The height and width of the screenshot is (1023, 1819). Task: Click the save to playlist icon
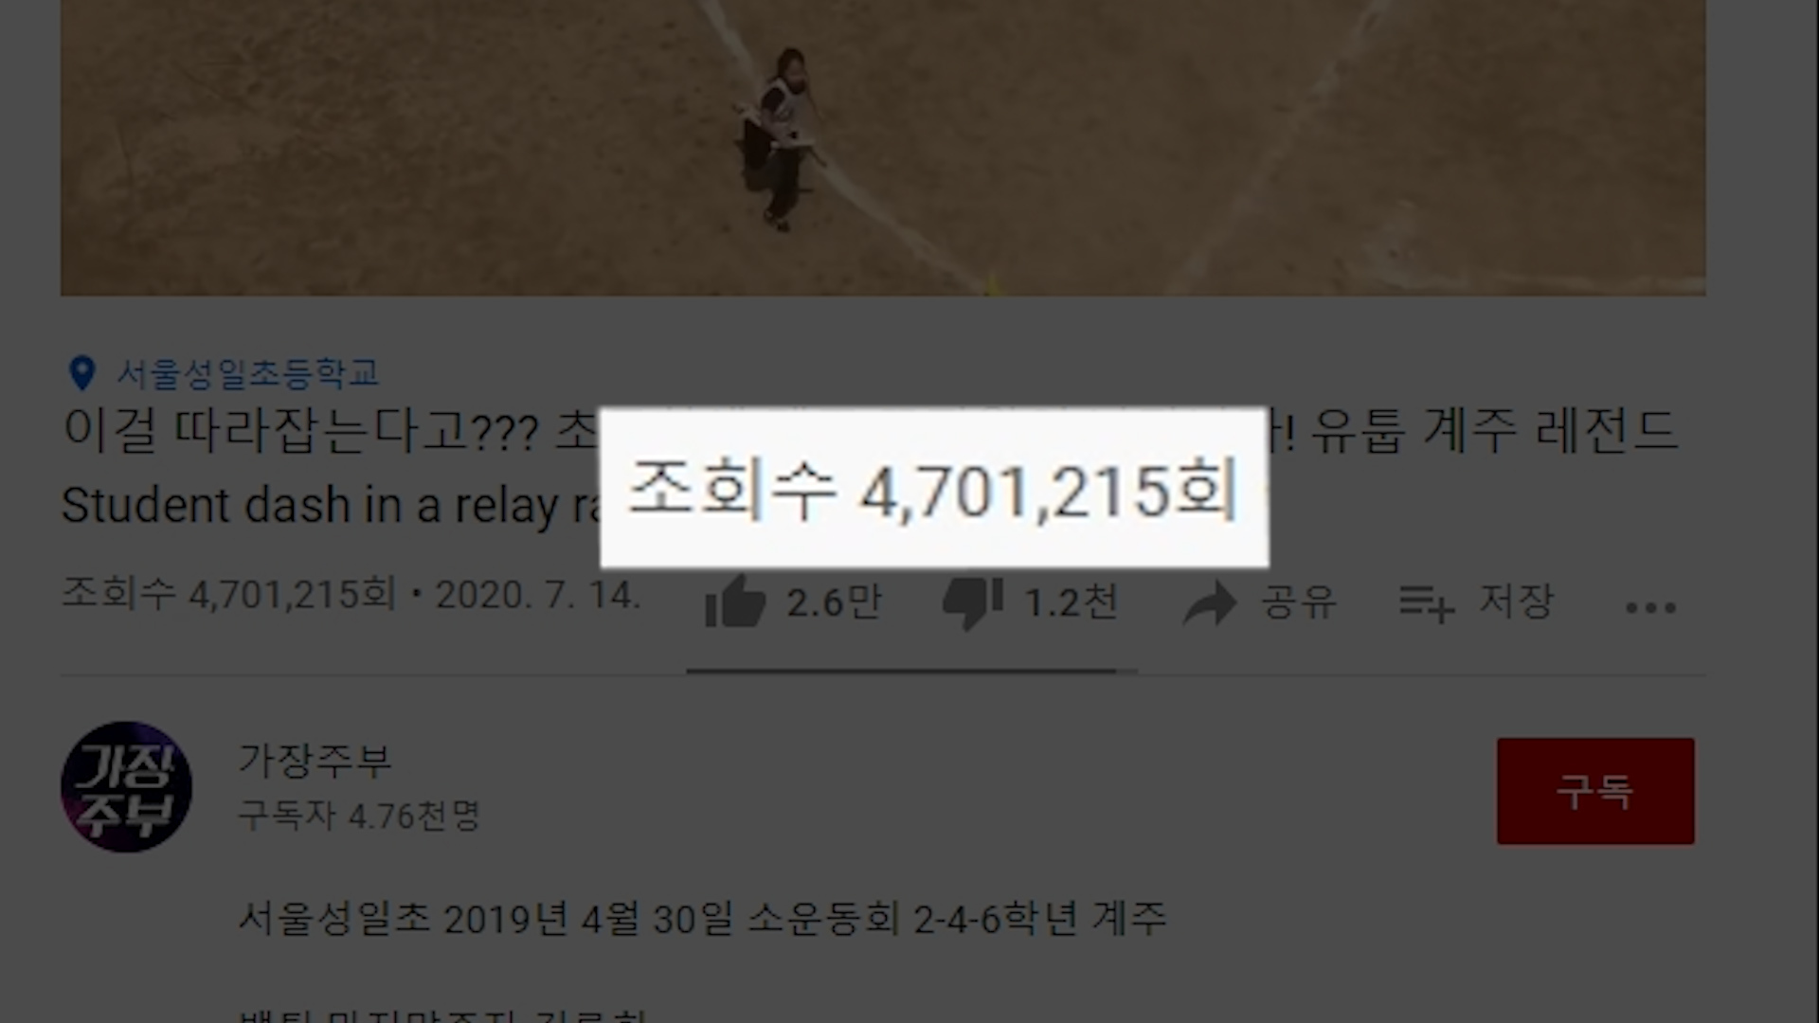pyautogui.click(x=1426, y=603)
